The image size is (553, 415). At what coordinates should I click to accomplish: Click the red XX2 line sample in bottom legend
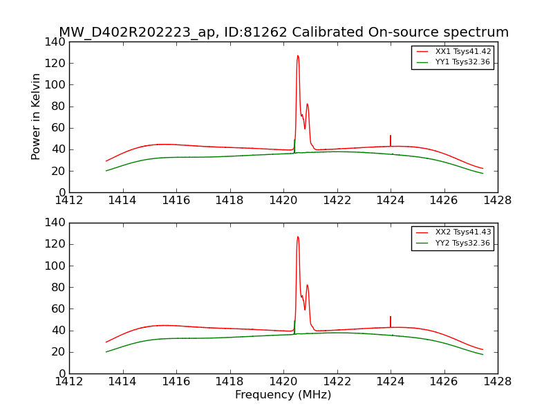pos(422,232)
